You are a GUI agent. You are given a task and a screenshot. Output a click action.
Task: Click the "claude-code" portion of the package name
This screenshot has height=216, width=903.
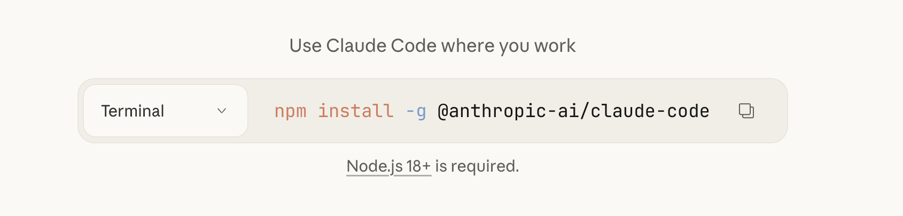click(x=650, y=111)
